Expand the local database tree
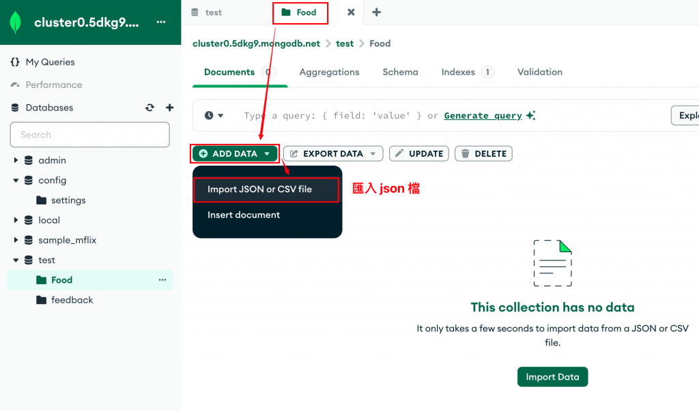 pyautogui.click(x=16, y=220)
